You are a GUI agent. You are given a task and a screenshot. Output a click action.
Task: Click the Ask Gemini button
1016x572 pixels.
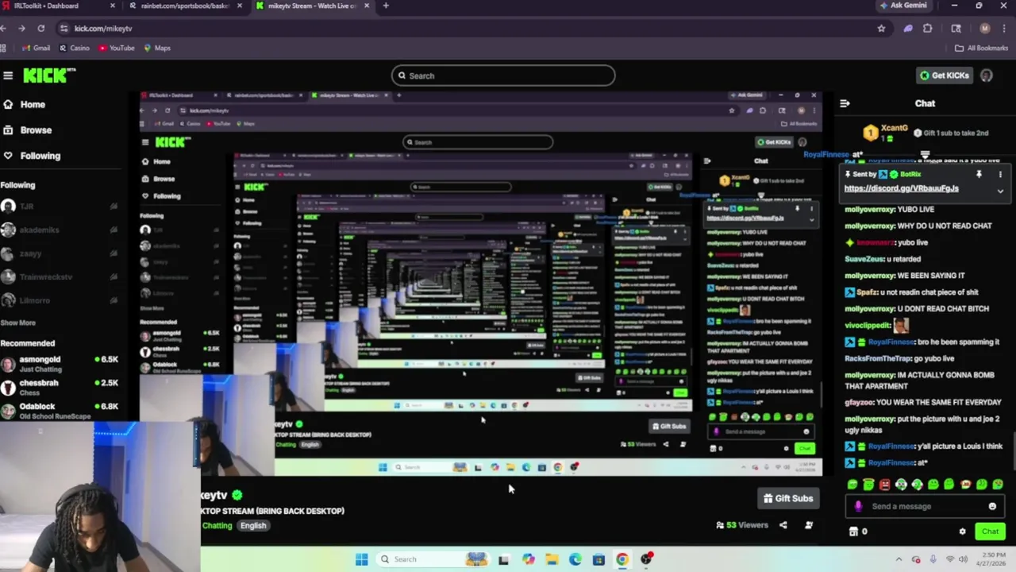902,6
